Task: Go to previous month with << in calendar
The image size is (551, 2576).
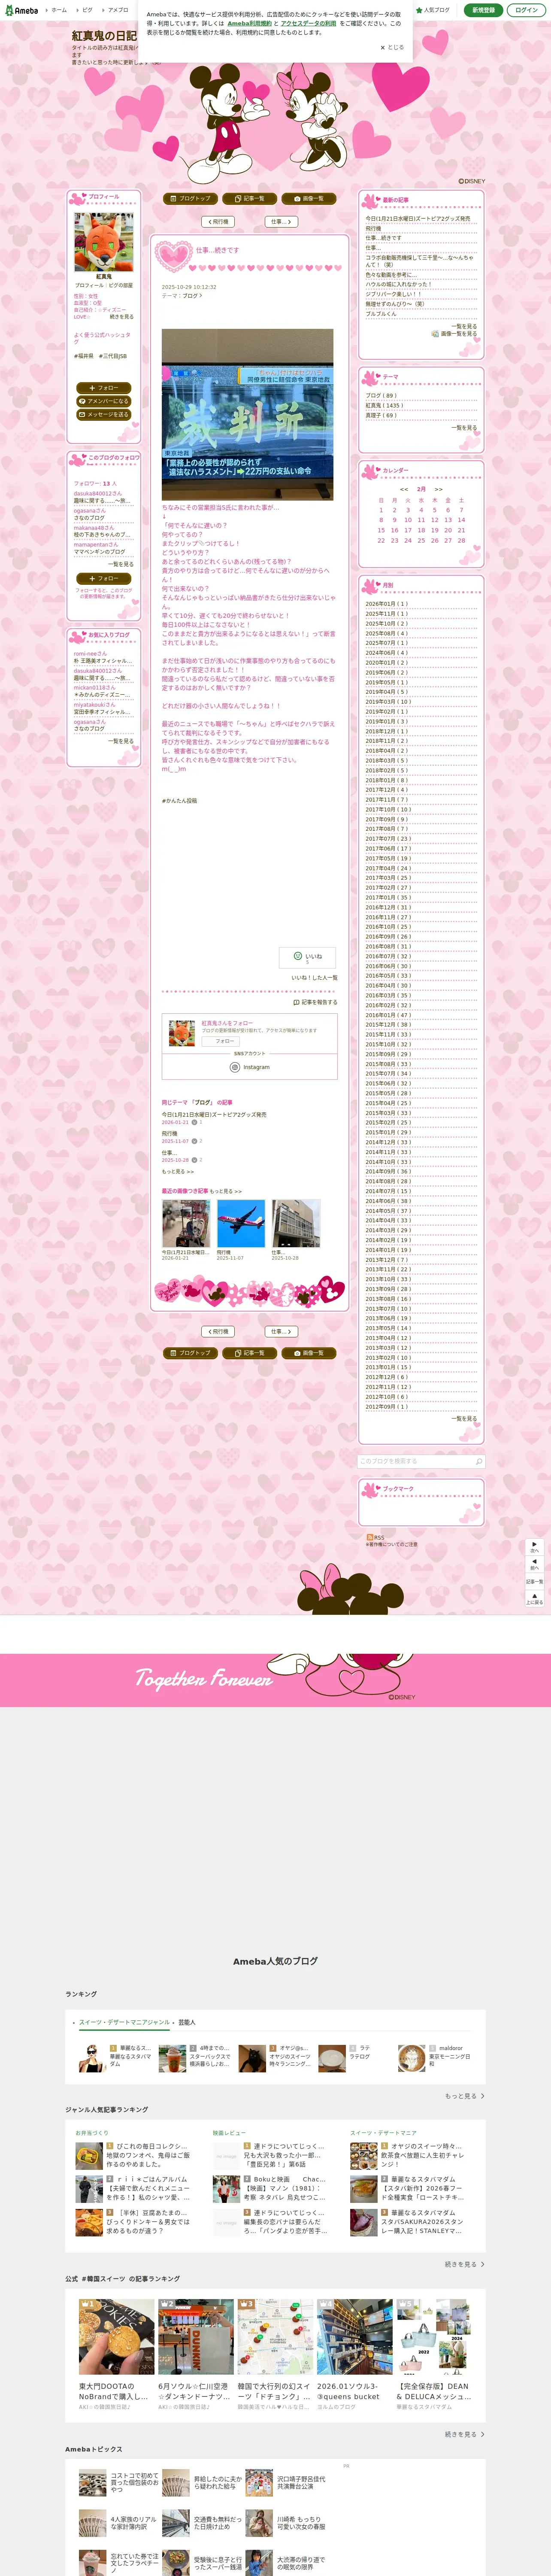Action: [x=404, y=489]
